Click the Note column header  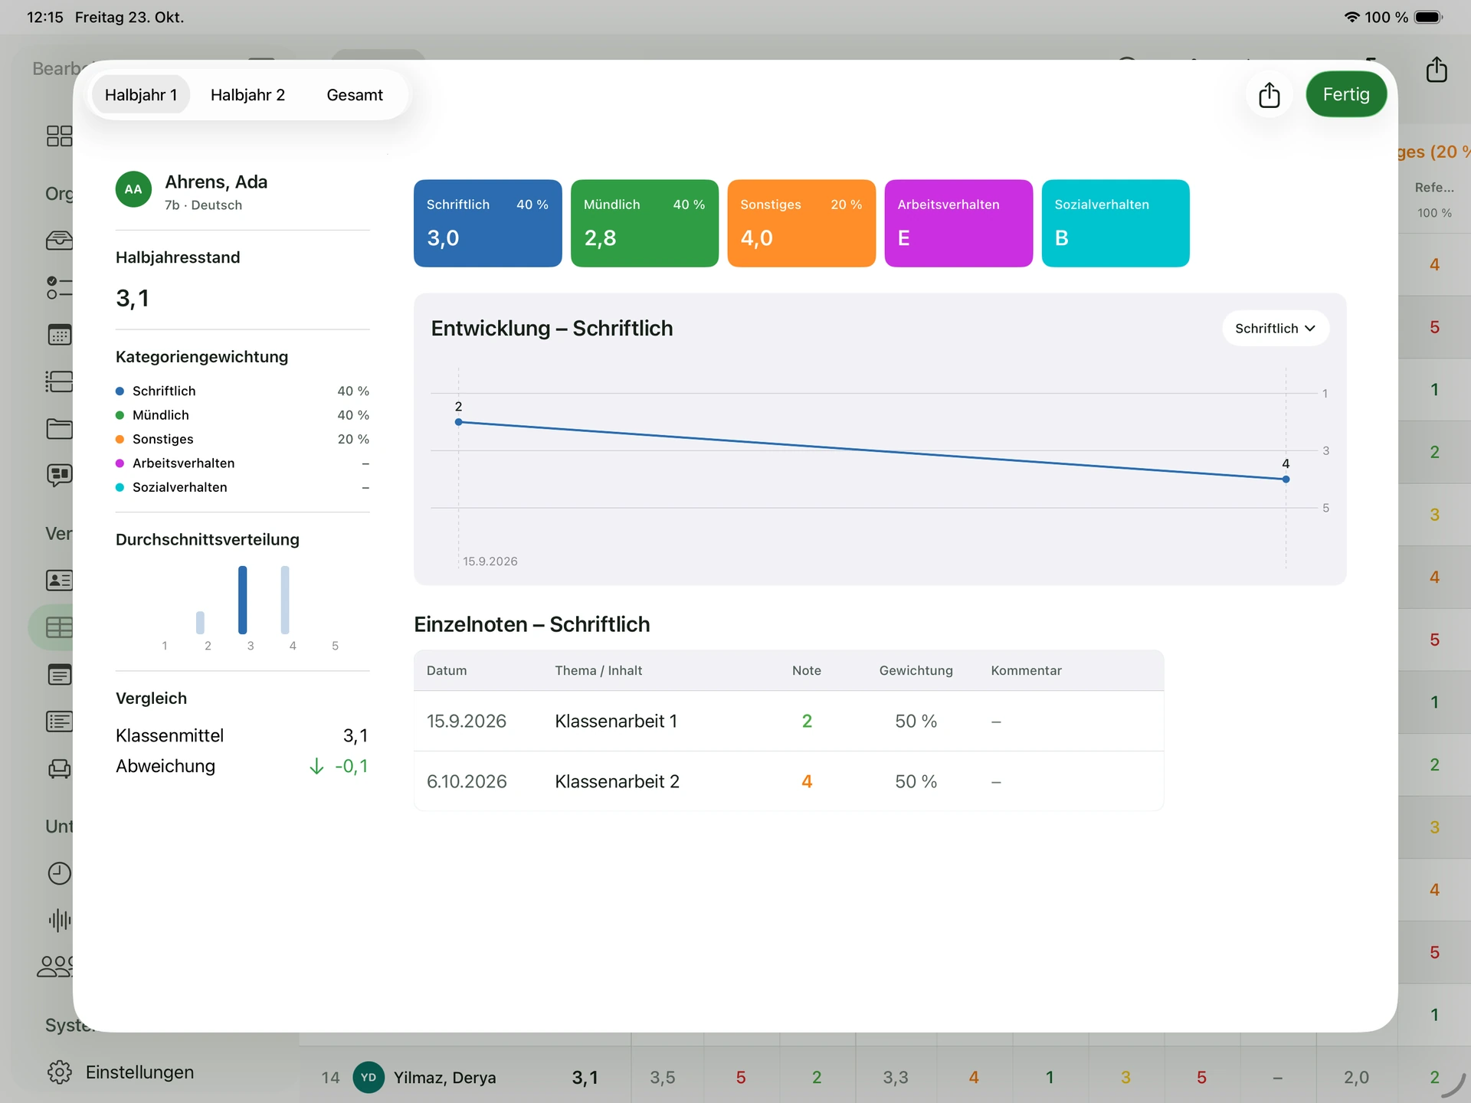(x=806, y=671)
